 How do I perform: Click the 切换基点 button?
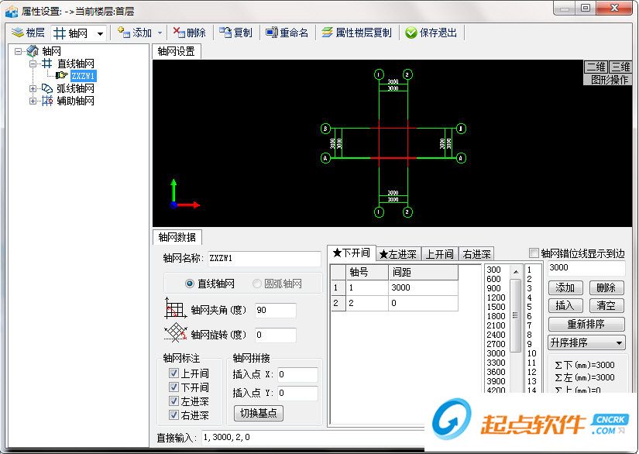click(x=259, y=413)
